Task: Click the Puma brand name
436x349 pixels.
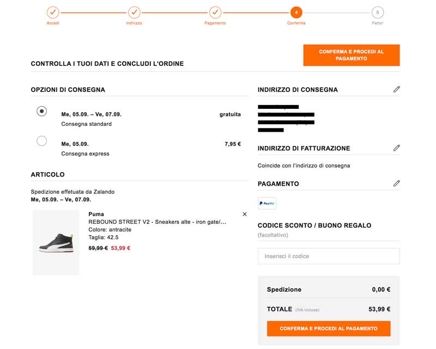Action: [96, 214]
